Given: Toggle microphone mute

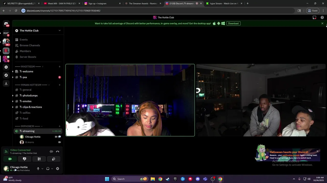Looking at the screenshot, I should [38, 169].
